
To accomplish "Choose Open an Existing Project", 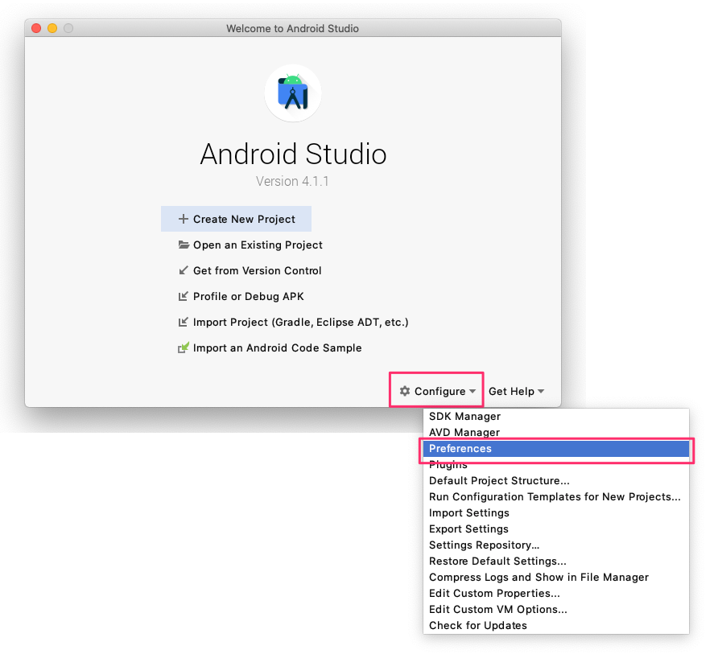I will coord(250,245).
